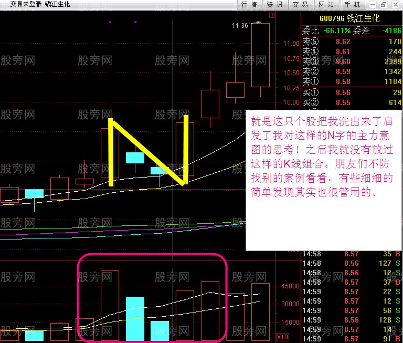Open the 行情 menu in title bar
The height and width of the screenshot is (343, 403).
click(250, 4)
